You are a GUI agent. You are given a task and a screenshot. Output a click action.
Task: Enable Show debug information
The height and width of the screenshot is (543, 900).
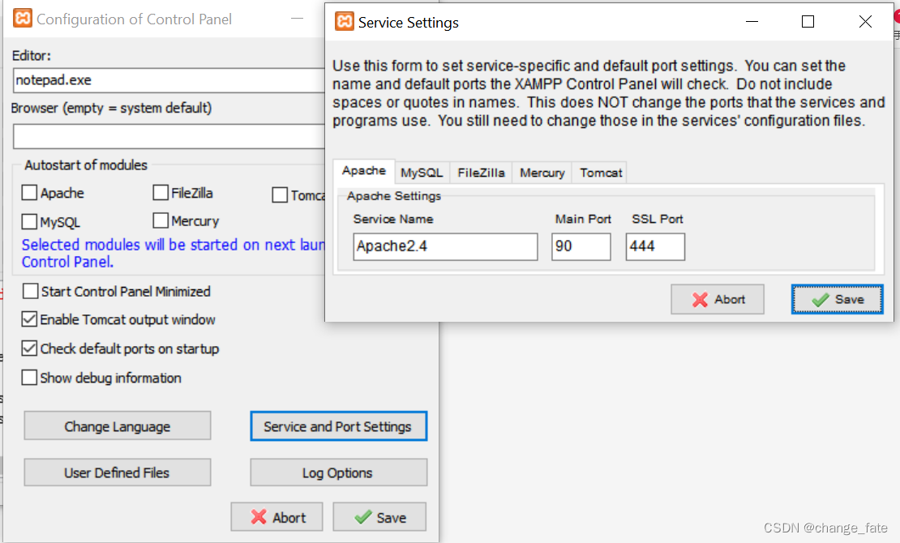click(x=30, y=378)
